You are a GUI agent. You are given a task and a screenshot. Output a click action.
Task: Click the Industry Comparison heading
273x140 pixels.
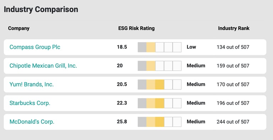[41, 9]
